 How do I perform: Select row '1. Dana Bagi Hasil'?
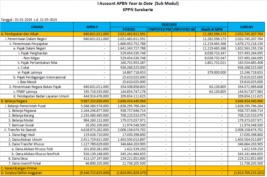(x=133, y=135)
